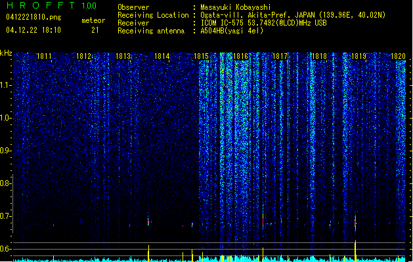The image size is (413, 262).
Task: Click the 0.7 kHz axis label
Action: [x=5, y=216]
